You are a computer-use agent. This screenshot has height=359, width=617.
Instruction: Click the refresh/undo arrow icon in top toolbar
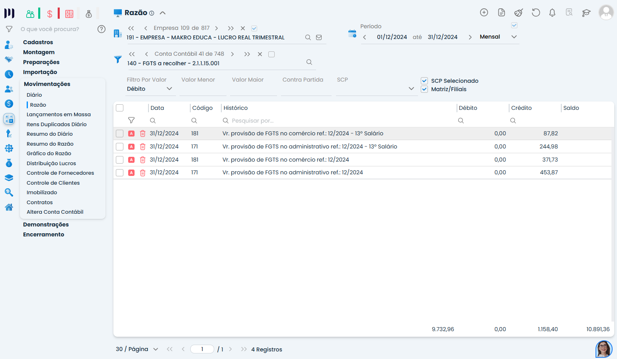[536, 13]
